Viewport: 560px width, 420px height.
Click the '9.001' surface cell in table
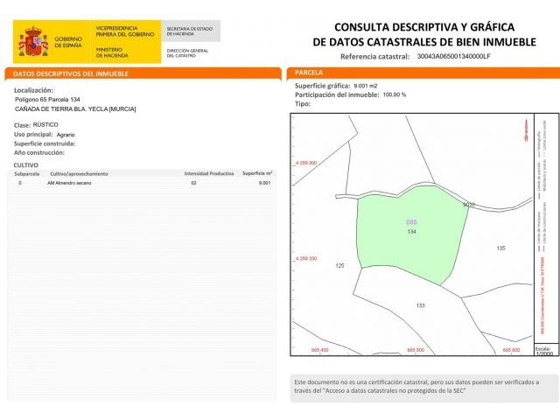264,183
